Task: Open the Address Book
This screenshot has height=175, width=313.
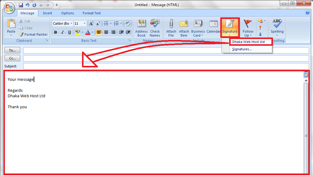Action: [x=141, y=28]
